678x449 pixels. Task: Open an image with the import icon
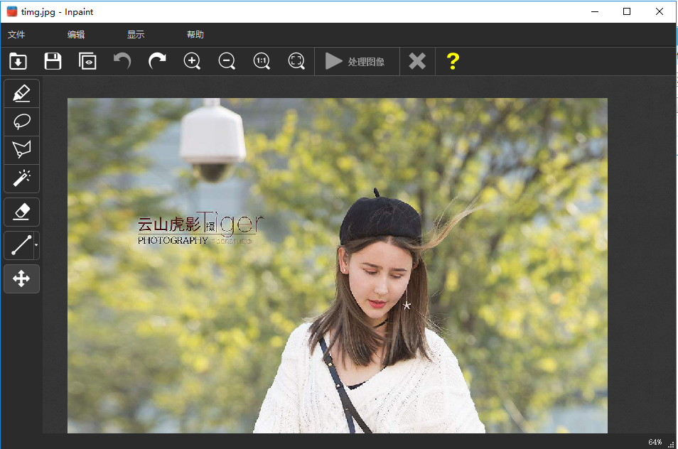click(x=18, y=61)
